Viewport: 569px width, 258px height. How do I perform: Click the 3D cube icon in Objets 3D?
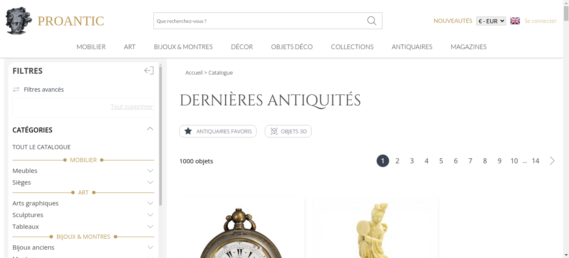point(274,131)
